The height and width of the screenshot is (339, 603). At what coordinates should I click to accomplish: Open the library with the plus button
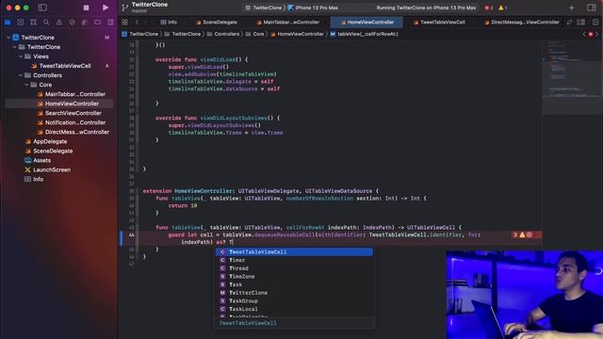pos(572,8)
